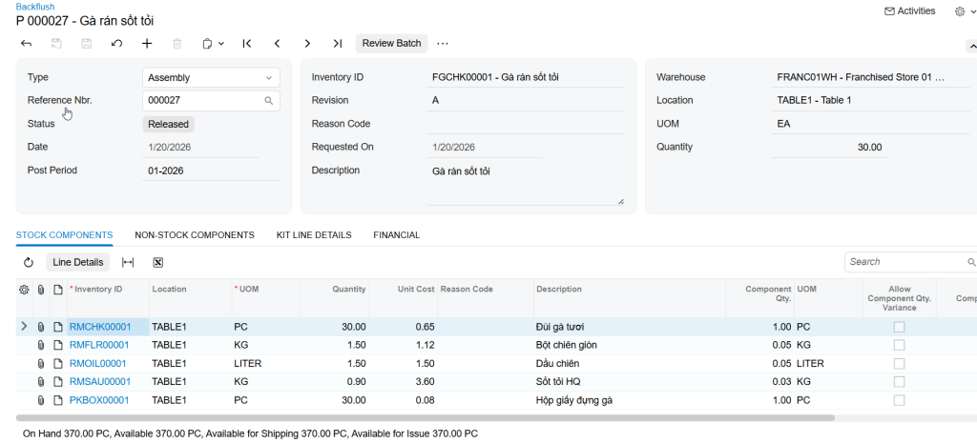This screenshot has width=977, height=443.
Task: Switch to Financial tab
Action: coord(396,235)
